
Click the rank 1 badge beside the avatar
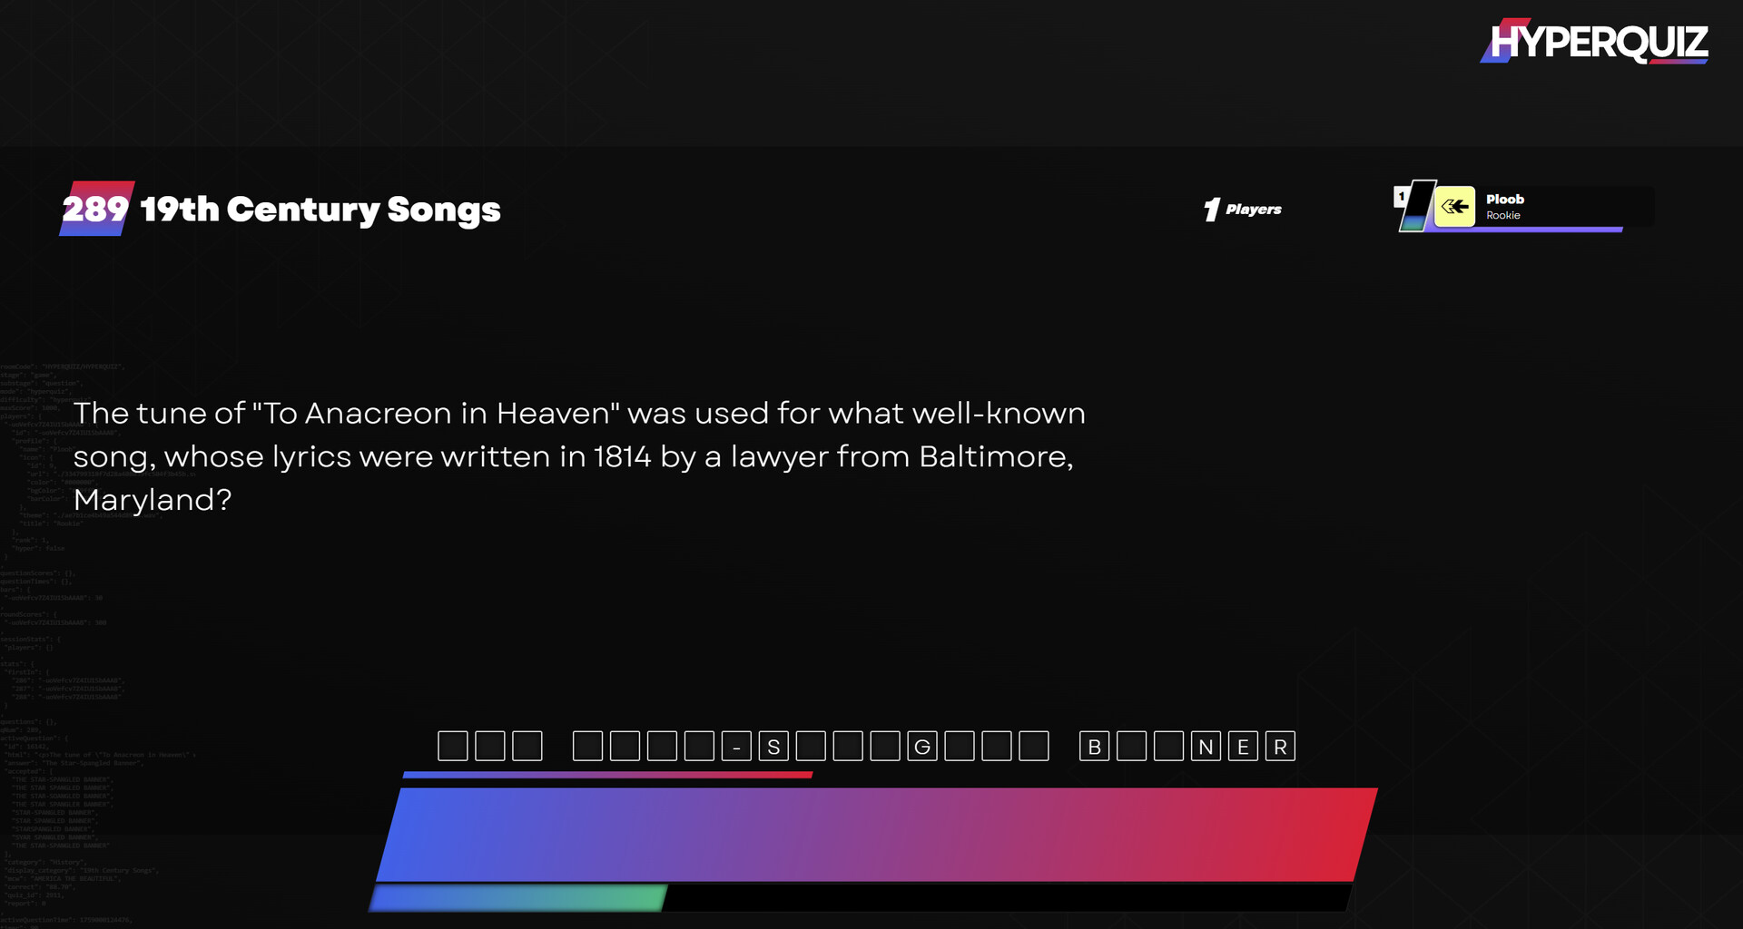1402,196
